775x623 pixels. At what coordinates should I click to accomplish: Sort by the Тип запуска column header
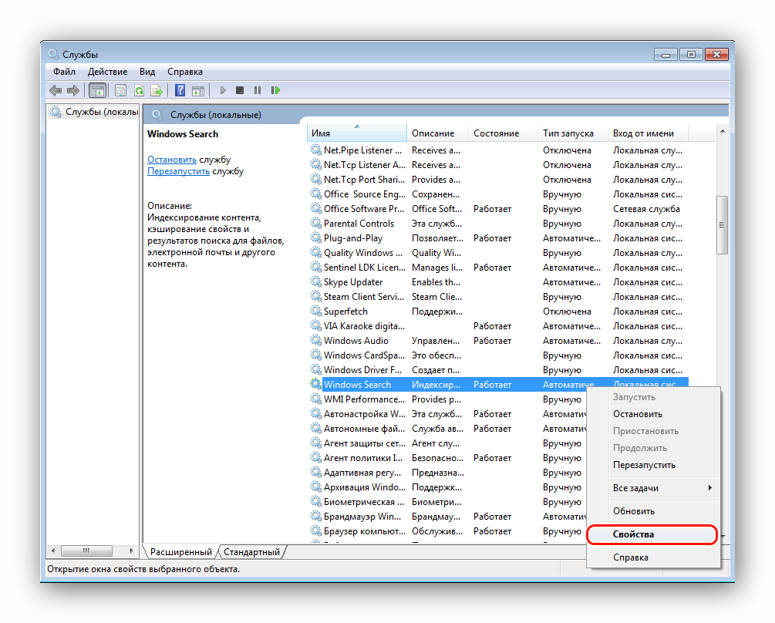(568, 133)
